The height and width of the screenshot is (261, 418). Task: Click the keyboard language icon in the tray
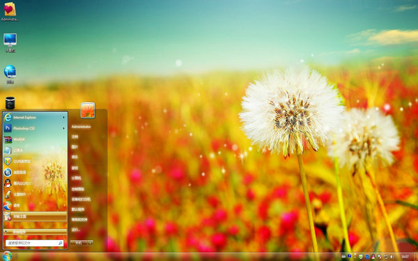pyautogui.click(x=343, y=256)
